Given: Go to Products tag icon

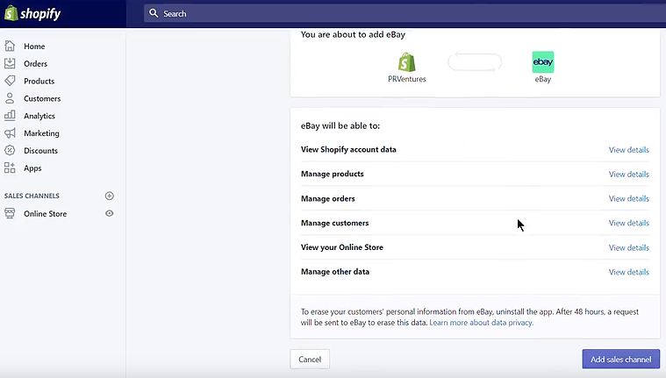Looking at the screenshot, I should click(10, 81).
